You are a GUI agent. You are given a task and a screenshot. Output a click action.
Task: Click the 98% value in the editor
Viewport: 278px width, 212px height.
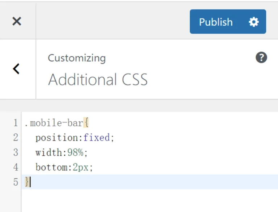coord(75,152)
